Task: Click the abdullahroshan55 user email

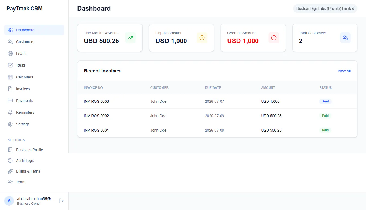Action: click(x=36, y=199)
